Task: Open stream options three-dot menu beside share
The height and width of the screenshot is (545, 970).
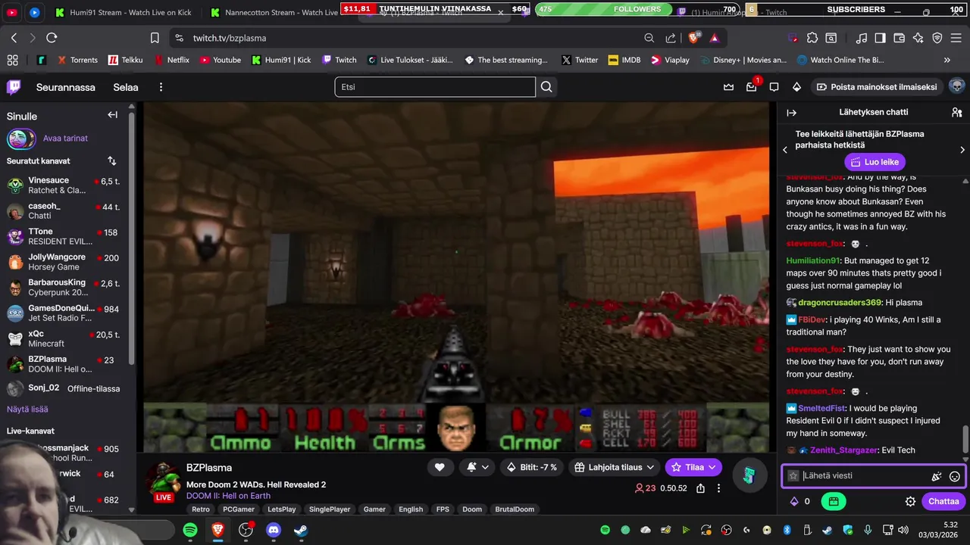Action: pos(718,488)
